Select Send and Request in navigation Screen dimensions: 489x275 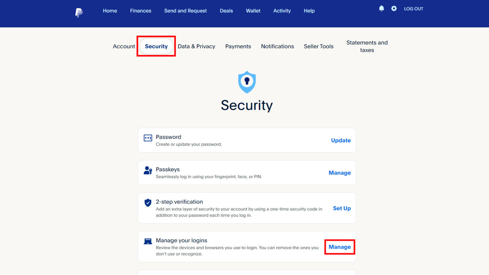pyautogui.click(x=185, y=11)
